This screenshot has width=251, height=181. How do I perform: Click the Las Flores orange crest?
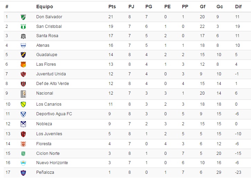click(23, 64)
